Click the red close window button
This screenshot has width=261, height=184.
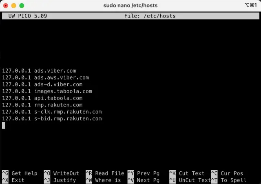(x=6, y=6)
